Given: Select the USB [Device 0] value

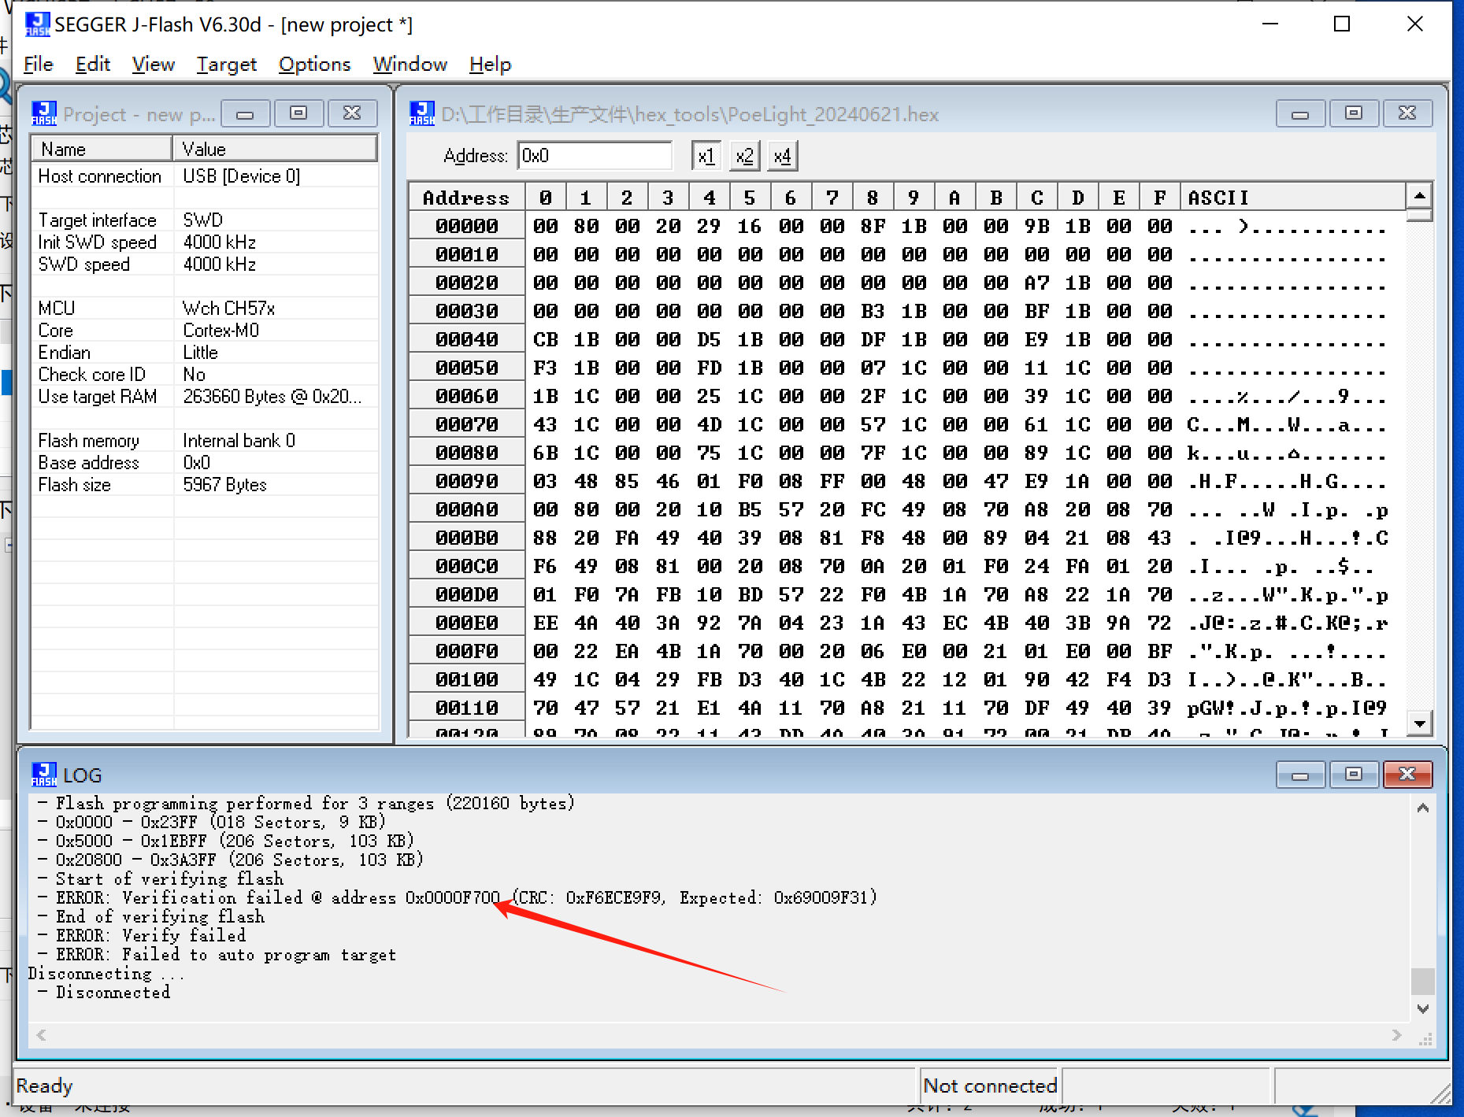Looking at the screenshot, I should tap(241, 176).
